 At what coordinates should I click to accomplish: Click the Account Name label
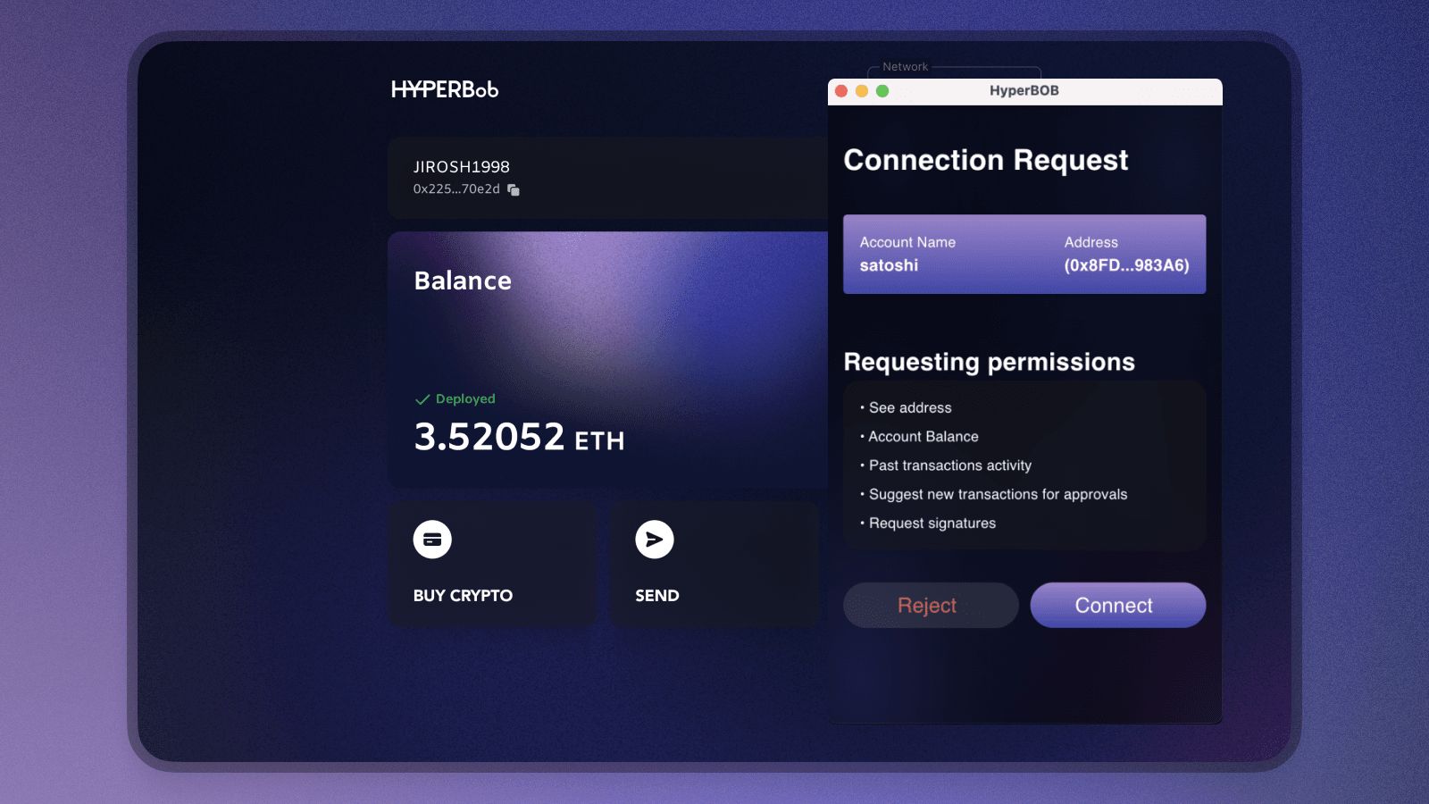[x=907, y=242]
